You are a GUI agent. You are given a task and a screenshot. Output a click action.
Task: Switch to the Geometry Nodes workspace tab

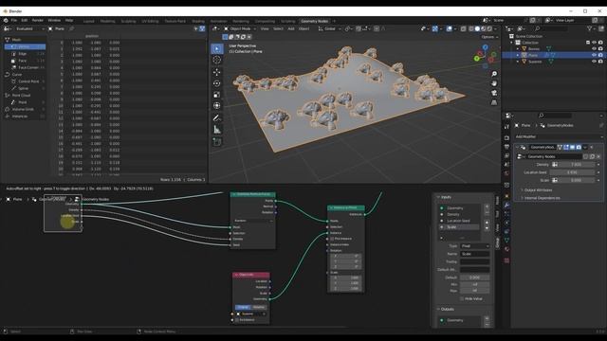[x=314, y=21]
